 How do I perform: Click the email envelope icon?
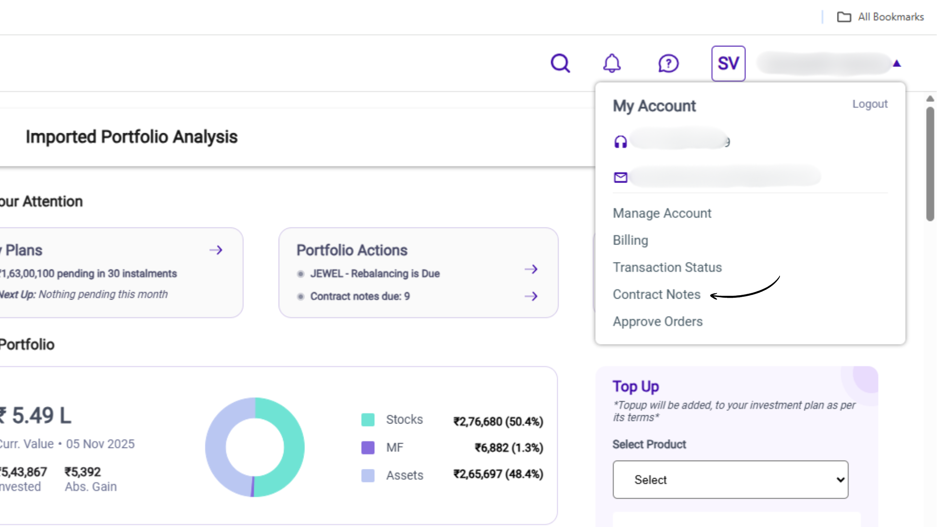pos(620,177)
